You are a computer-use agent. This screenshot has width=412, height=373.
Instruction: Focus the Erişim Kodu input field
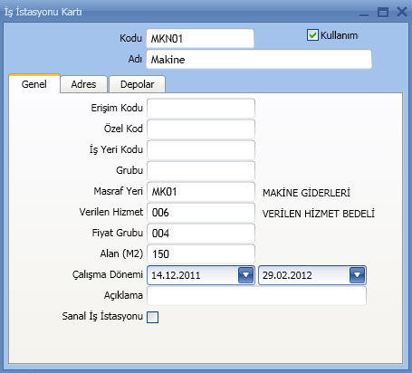coord(201,108)
